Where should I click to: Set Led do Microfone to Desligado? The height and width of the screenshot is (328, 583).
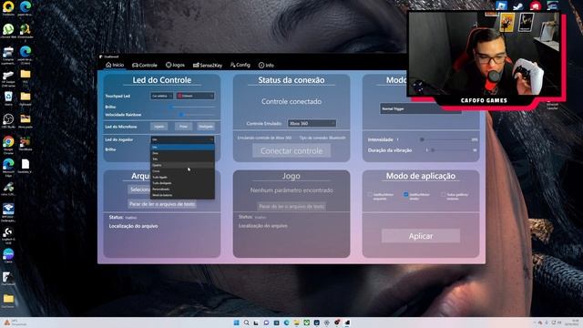[206, 127]
